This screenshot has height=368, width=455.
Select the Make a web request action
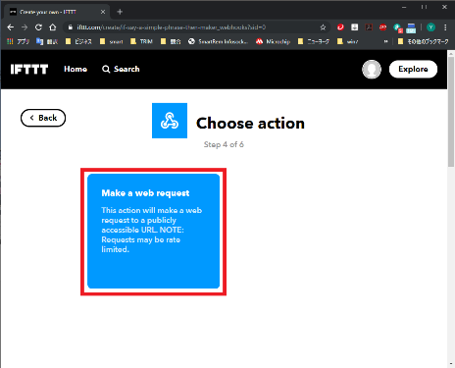[x=153, y=232]
